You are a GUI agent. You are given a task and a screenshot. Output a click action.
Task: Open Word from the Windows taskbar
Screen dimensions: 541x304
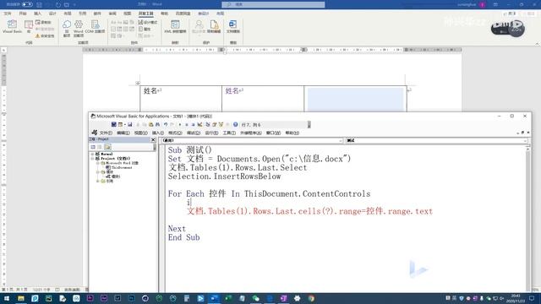[x=214, y=298]
